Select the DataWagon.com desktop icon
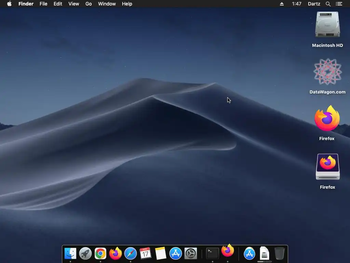The image size is (350, 263). tap(327, 72)
